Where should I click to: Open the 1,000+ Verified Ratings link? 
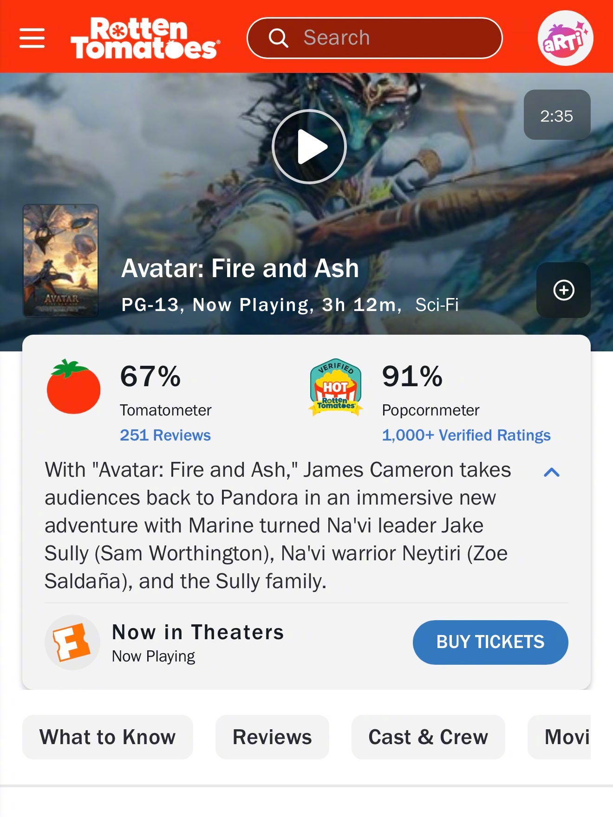466,435
